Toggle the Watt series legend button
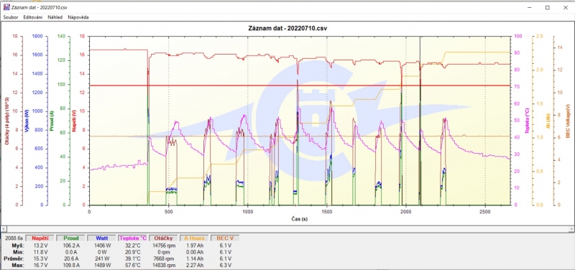 (102, 238)
